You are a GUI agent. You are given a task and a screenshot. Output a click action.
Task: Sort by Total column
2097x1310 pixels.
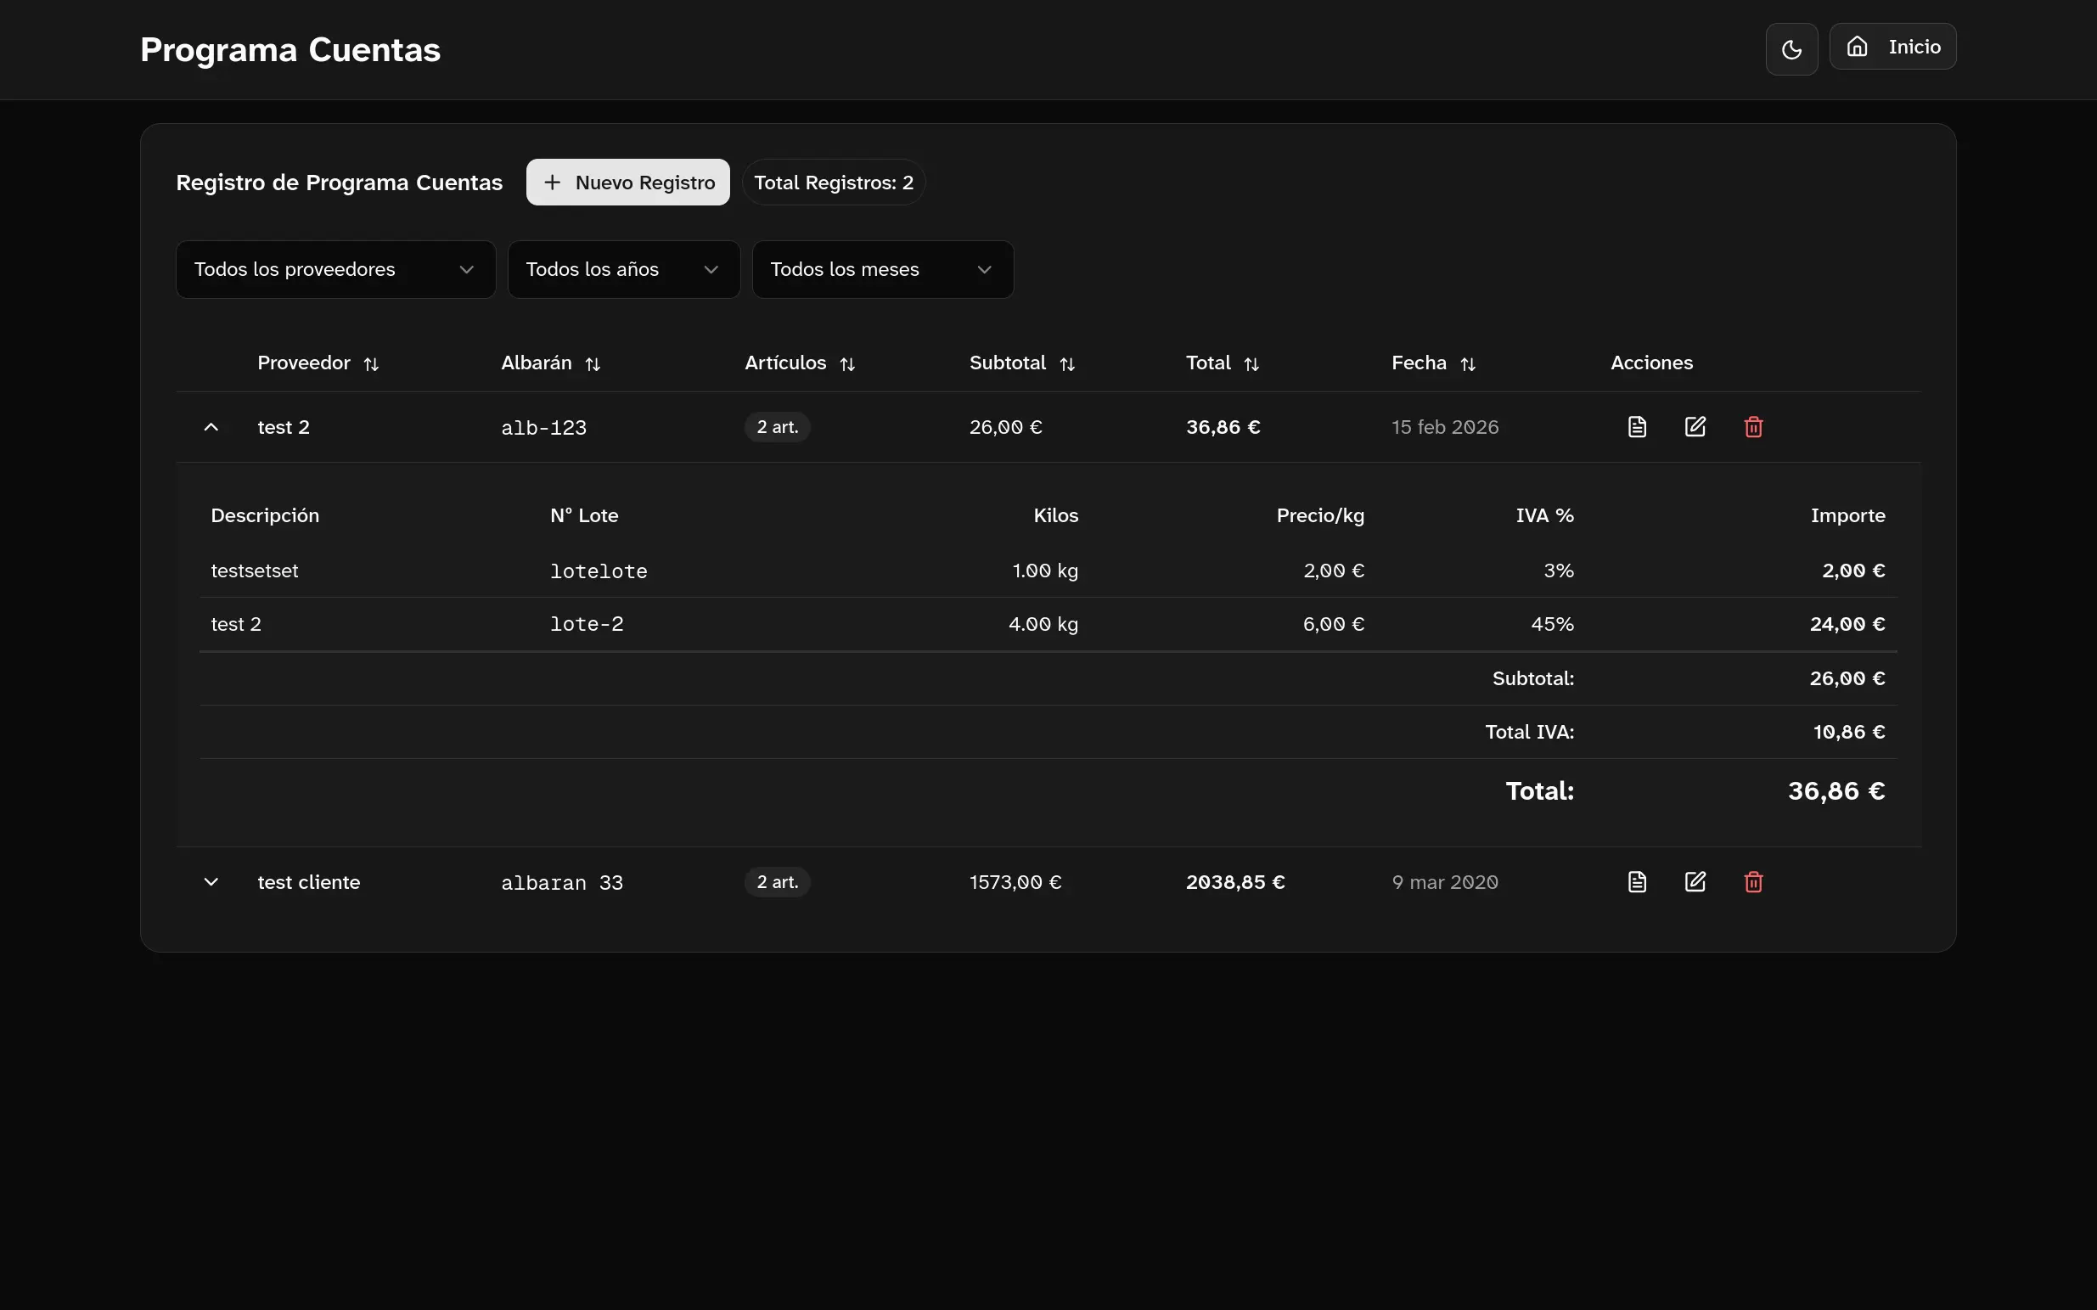pos(1223,363)
